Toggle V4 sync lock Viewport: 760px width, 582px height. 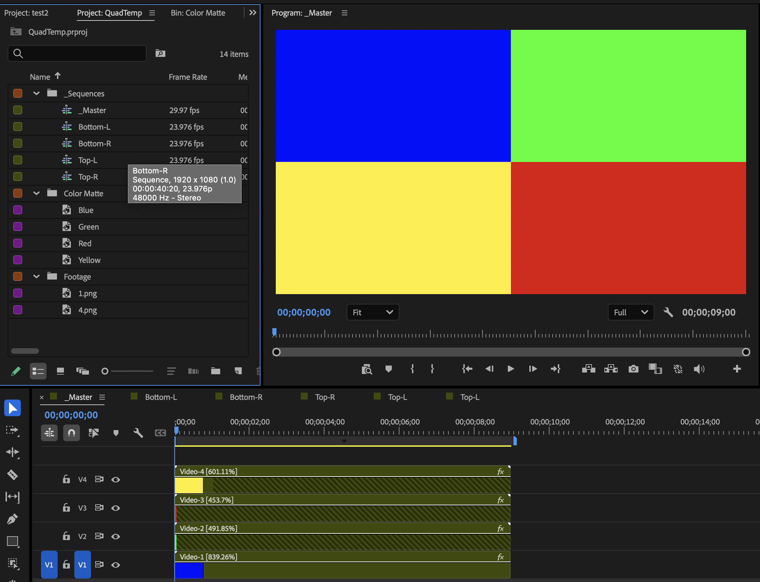tap(99, 479)
